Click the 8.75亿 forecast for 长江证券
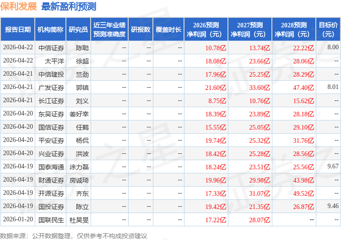The width and height of the screenshot is (341, 240). (217, 101)
